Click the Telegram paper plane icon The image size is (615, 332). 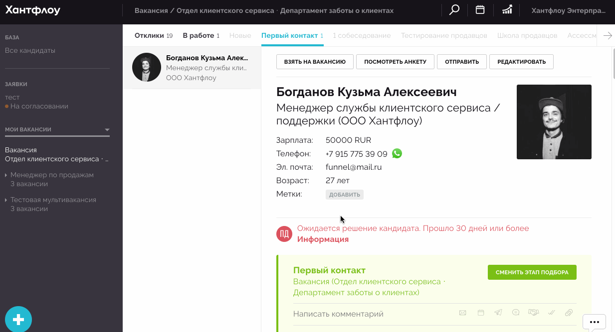(498, 313)
